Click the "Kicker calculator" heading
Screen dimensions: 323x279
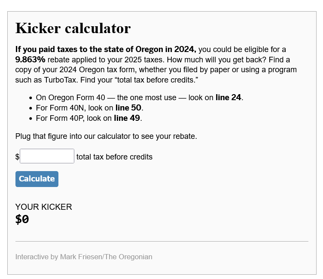(73, 28)
